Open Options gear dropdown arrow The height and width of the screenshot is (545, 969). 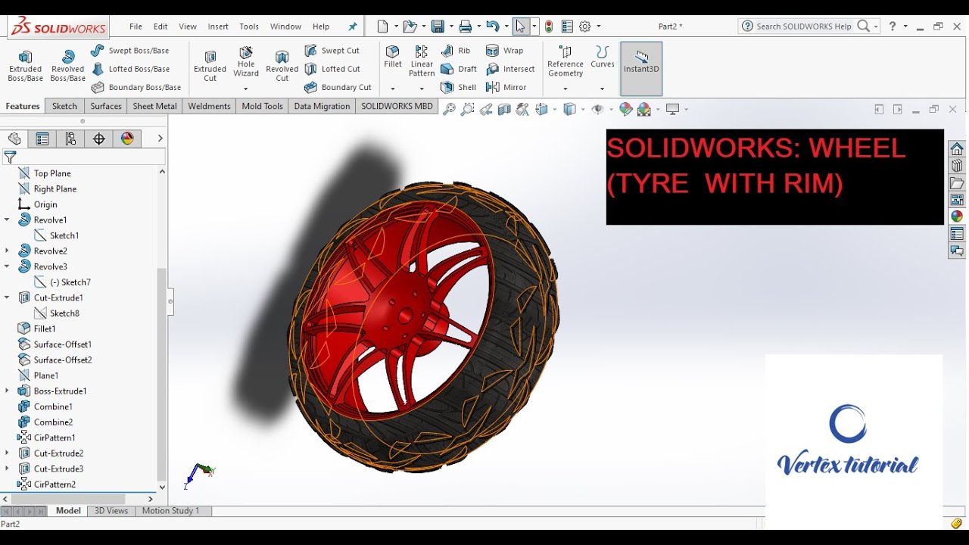(x=599, y=26)
